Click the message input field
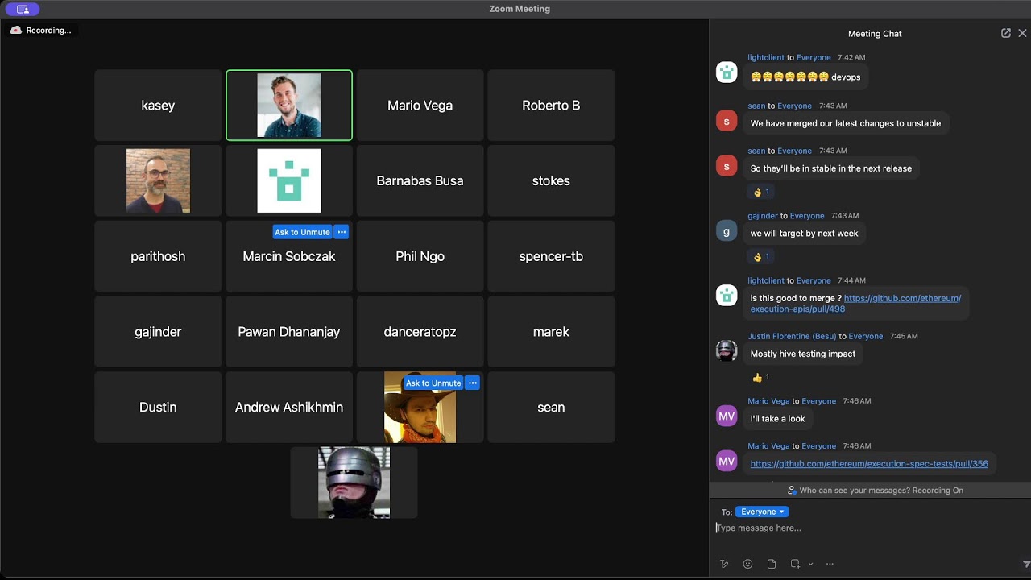The width and height of the screenshot is (1031, 580). [x=870, y=528]
